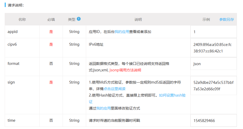Click the 说明 column header
This screenshot has height=129, width=243.
tap(138, 19)
